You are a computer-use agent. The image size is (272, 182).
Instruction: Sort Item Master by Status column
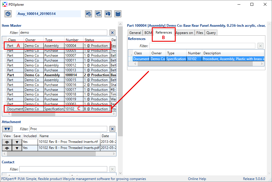(x=97, y=40)
